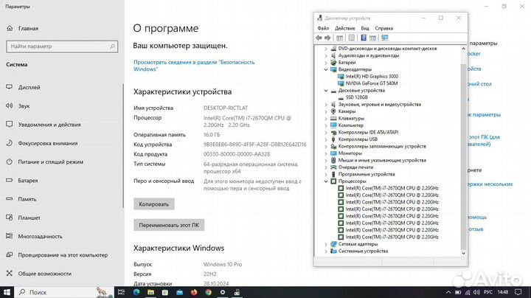Click the Windows 10 Pro edition value
The width and height of the screenshot is (531, 298).
click(x=223, y=265)
